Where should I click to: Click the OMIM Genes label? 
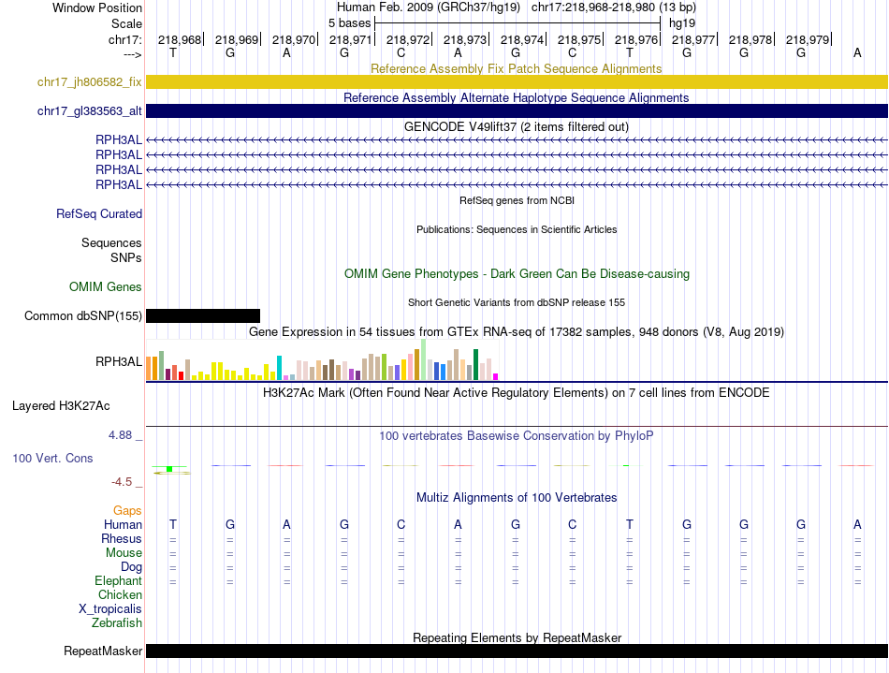(105, 286)
